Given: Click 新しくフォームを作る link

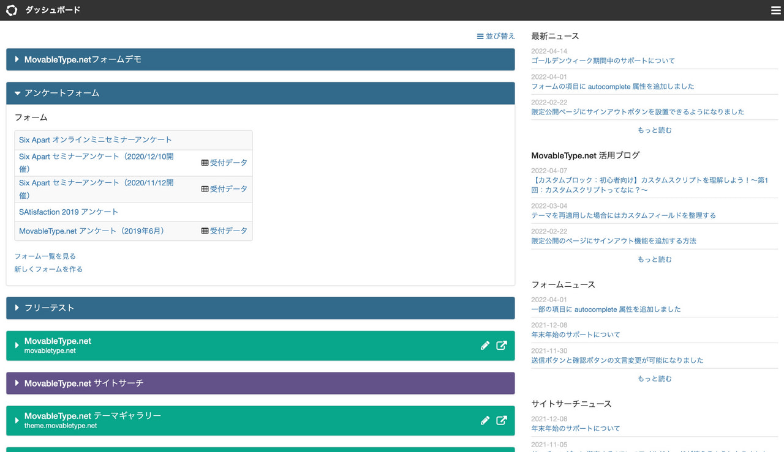Looking at the screenshot, I should click(x=48, y=269).
